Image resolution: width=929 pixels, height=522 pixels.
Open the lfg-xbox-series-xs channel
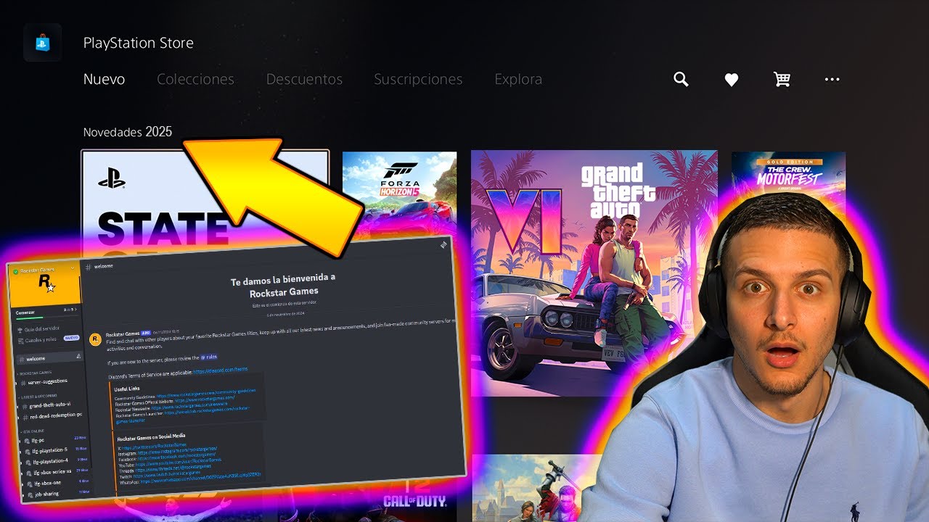58,473
